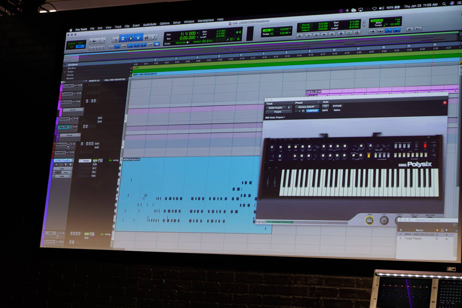
Task: Click the yellow keyboard icon under Polysix
Action: coord(369,220)
